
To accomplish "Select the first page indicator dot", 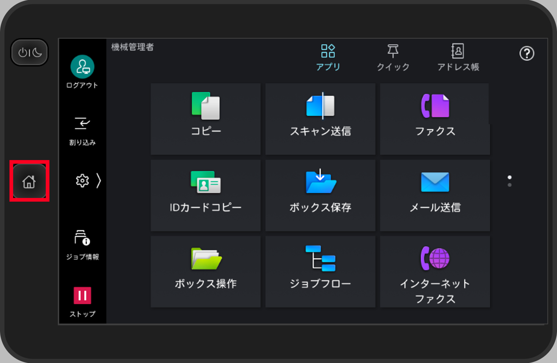I will (509, 177).
